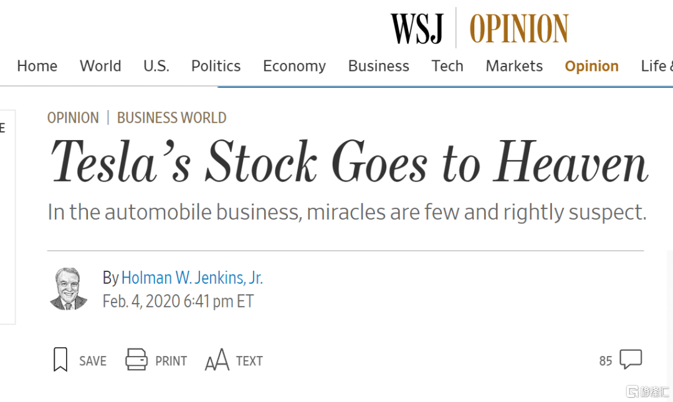Go to the World section
Image resolution: width=673 pixels, height=402 pixels.
click(x=100, y=66)
